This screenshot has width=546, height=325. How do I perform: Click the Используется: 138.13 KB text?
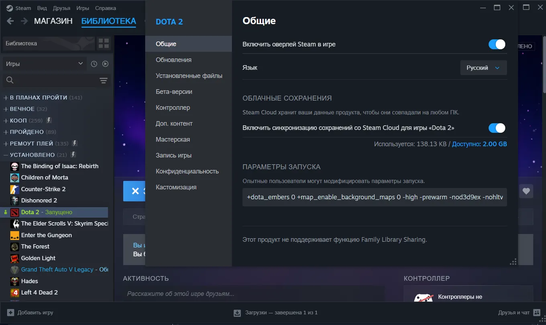(x=410, y=144)
